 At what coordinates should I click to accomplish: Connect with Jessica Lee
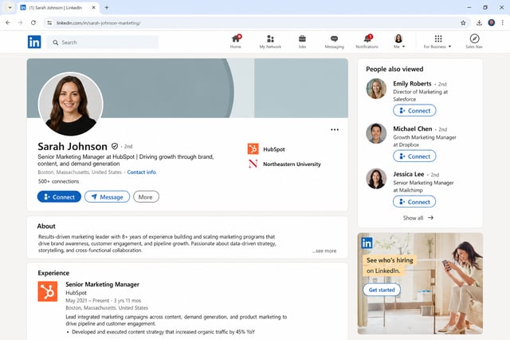click(414, 202)
